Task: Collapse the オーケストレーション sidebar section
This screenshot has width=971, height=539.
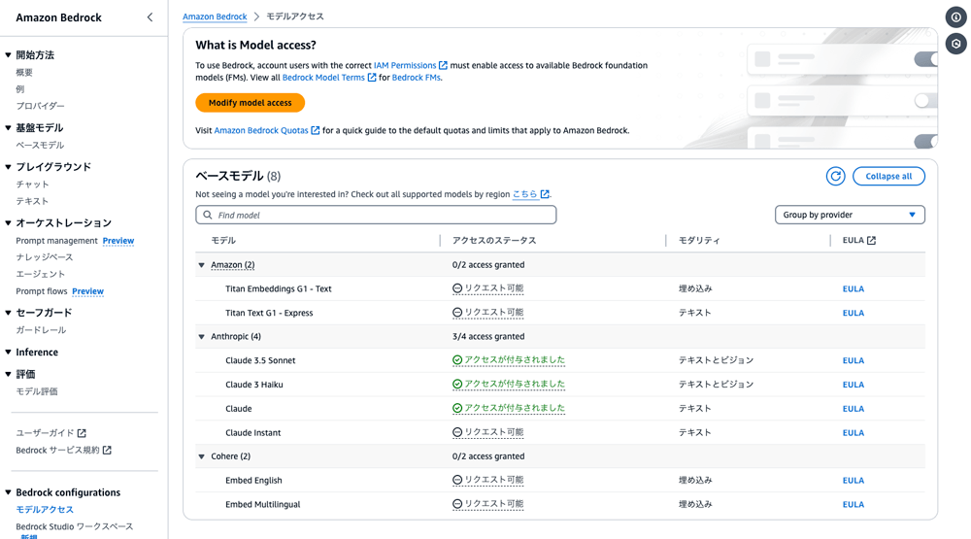Action: 8,223
